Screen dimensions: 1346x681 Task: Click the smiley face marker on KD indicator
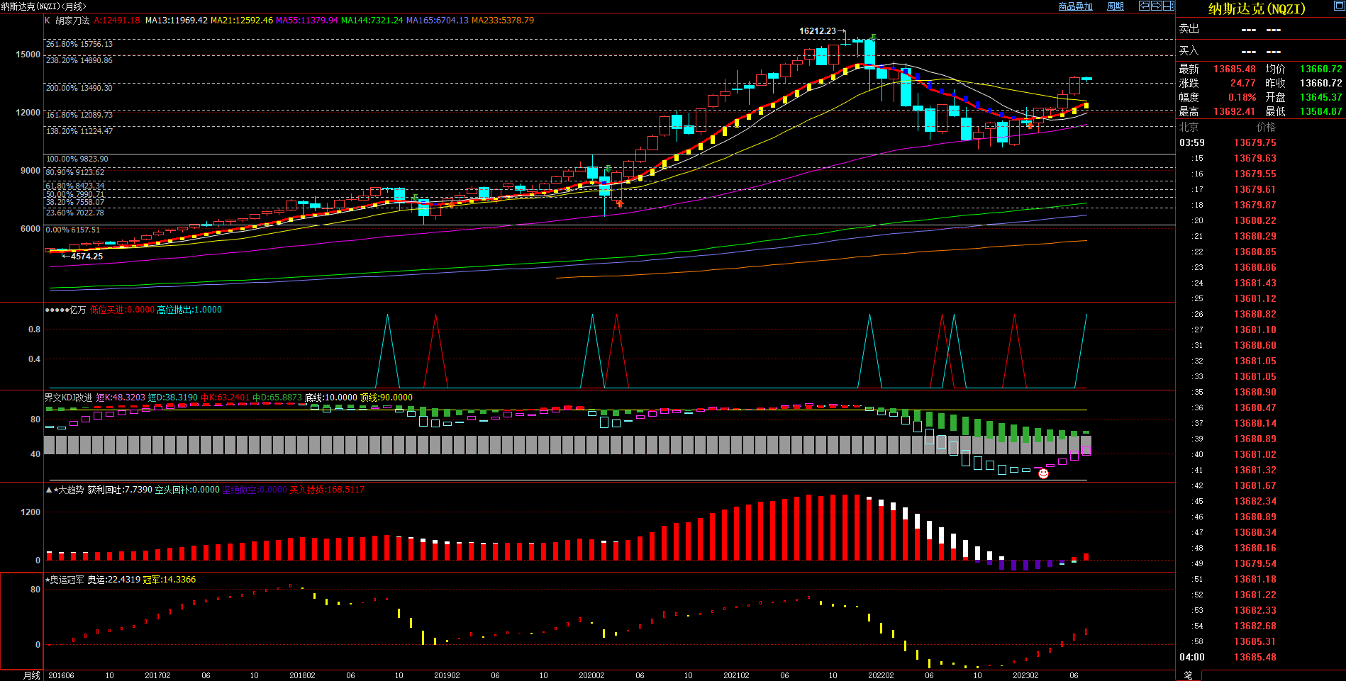pos(1043,473)
